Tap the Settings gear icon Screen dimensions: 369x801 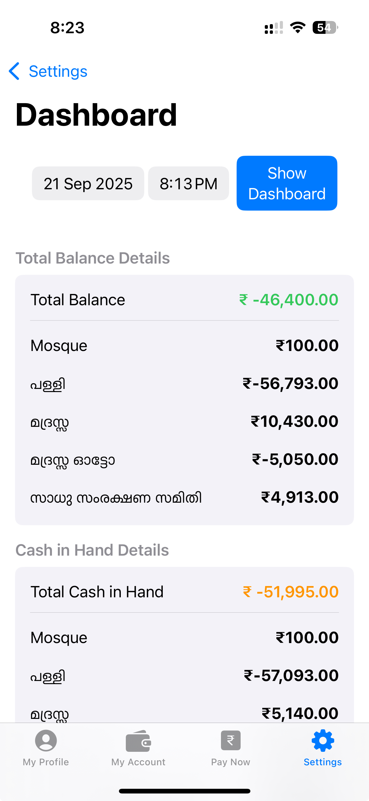click(323, 741)
